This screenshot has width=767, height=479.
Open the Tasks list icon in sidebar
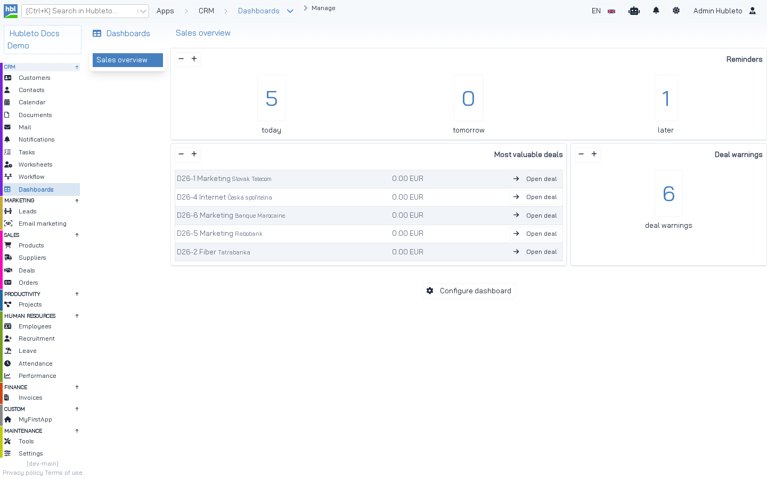pyautogui.click(x=7, y=152)
